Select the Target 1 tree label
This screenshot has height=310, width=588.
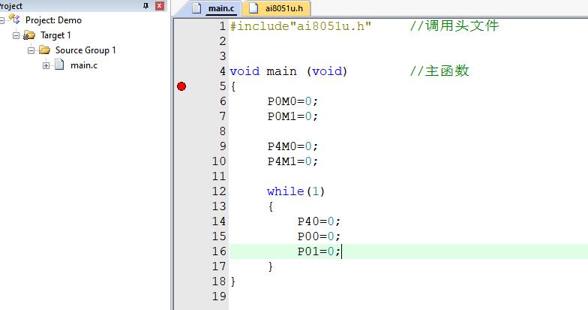[55, 35]
